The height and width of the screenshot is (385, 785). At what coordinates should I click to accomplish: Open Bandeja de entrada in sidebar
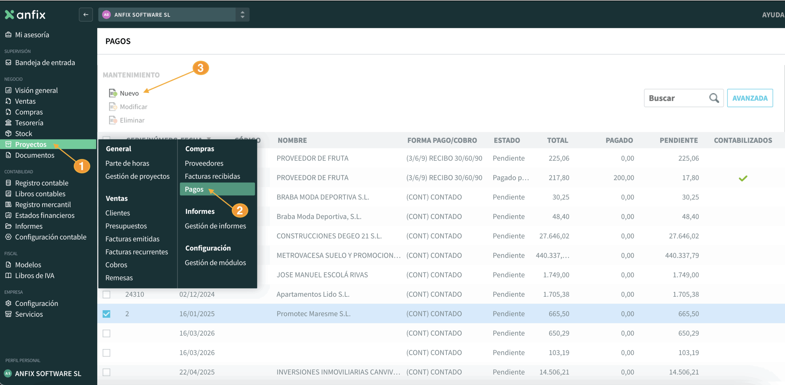pos(45,63)
